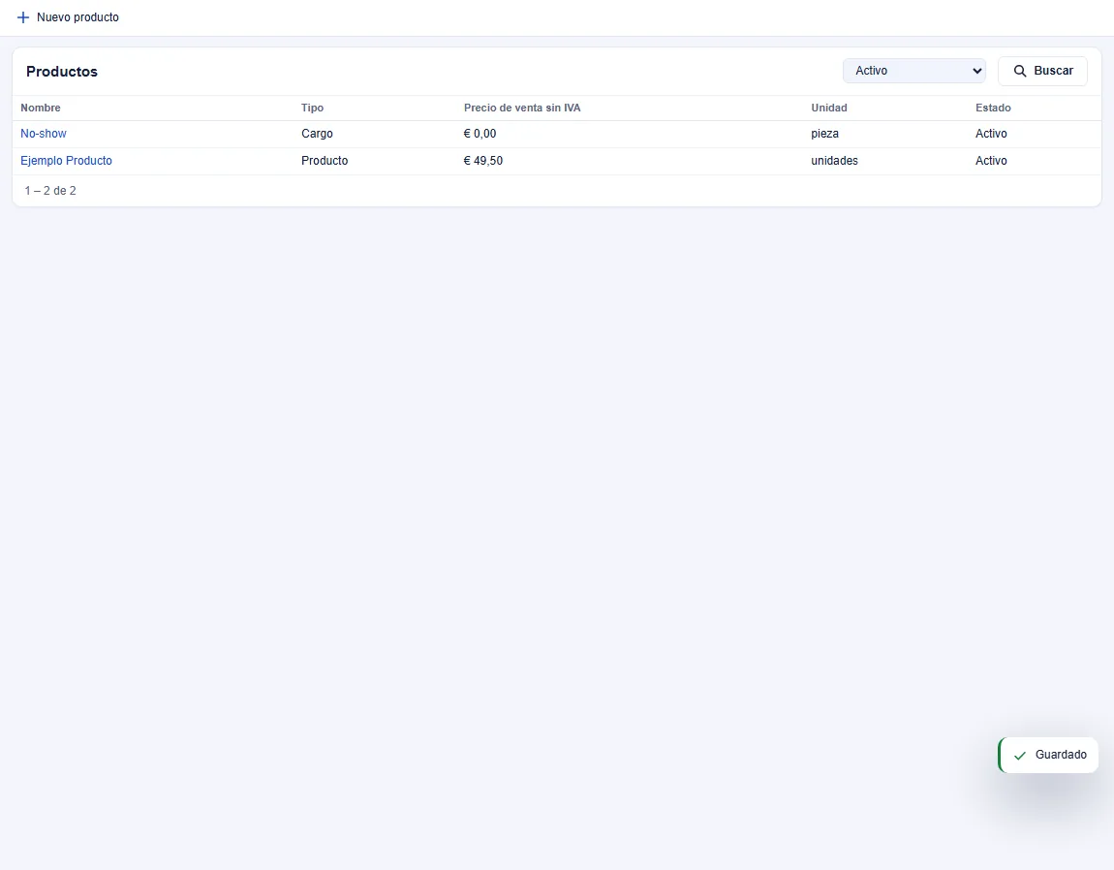Viewport: 1114px width, 870px height.
Task: Click the Precio de venta sin IVA header
Action: click(x=522, y=109)
